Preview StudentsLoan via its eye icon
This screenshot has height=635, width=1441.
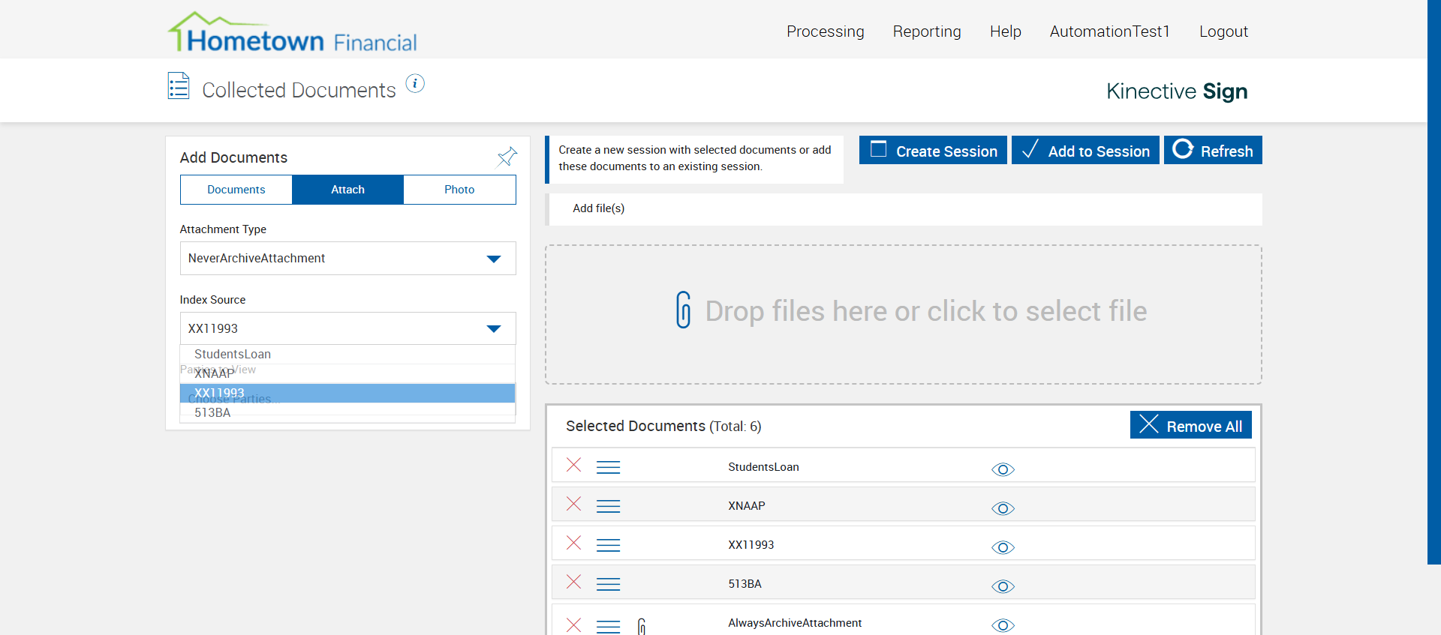(x=1003, y=470)
